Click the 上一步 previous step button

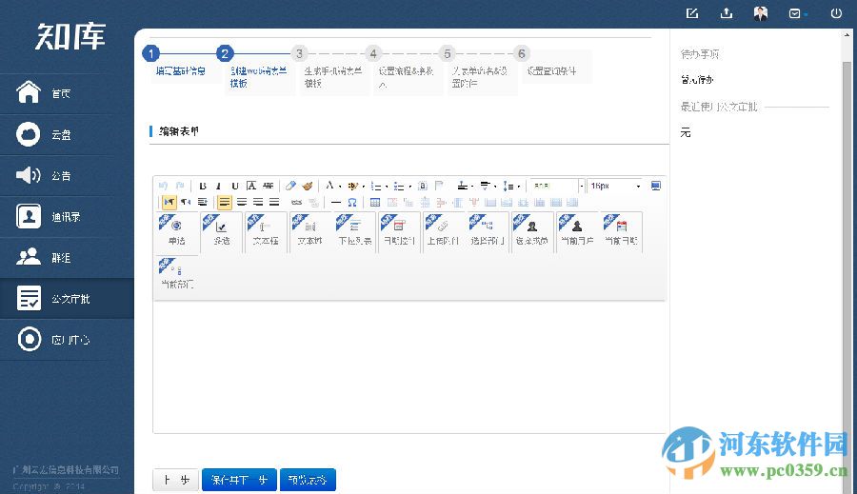coord(175,480)
